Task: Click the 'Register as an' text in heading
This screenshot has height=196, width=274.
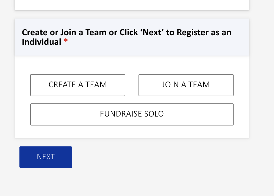Action: [204, 32]
